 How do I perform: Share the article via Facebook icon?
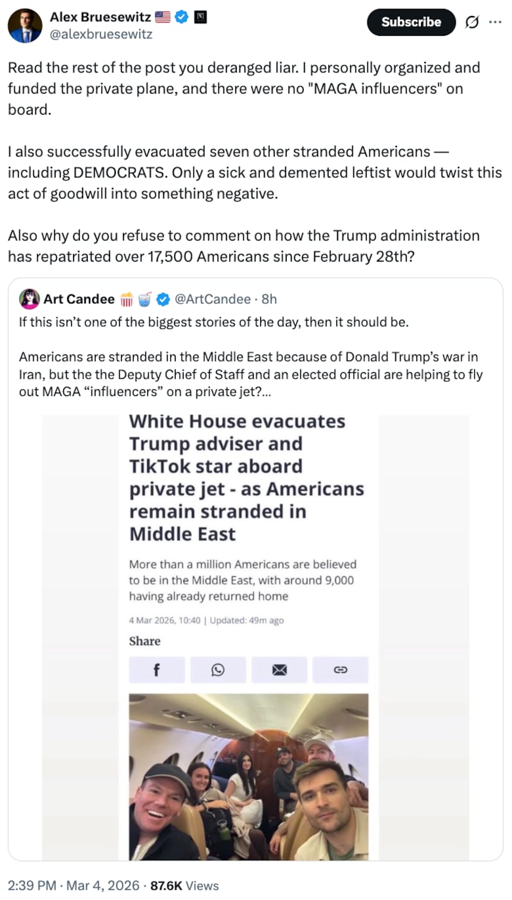(x=157, y=670)
